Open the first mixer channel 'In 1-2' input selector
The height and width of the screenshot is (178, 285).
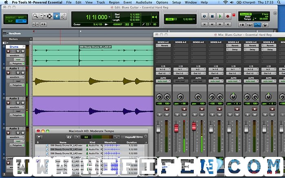[x=163, y=69]
